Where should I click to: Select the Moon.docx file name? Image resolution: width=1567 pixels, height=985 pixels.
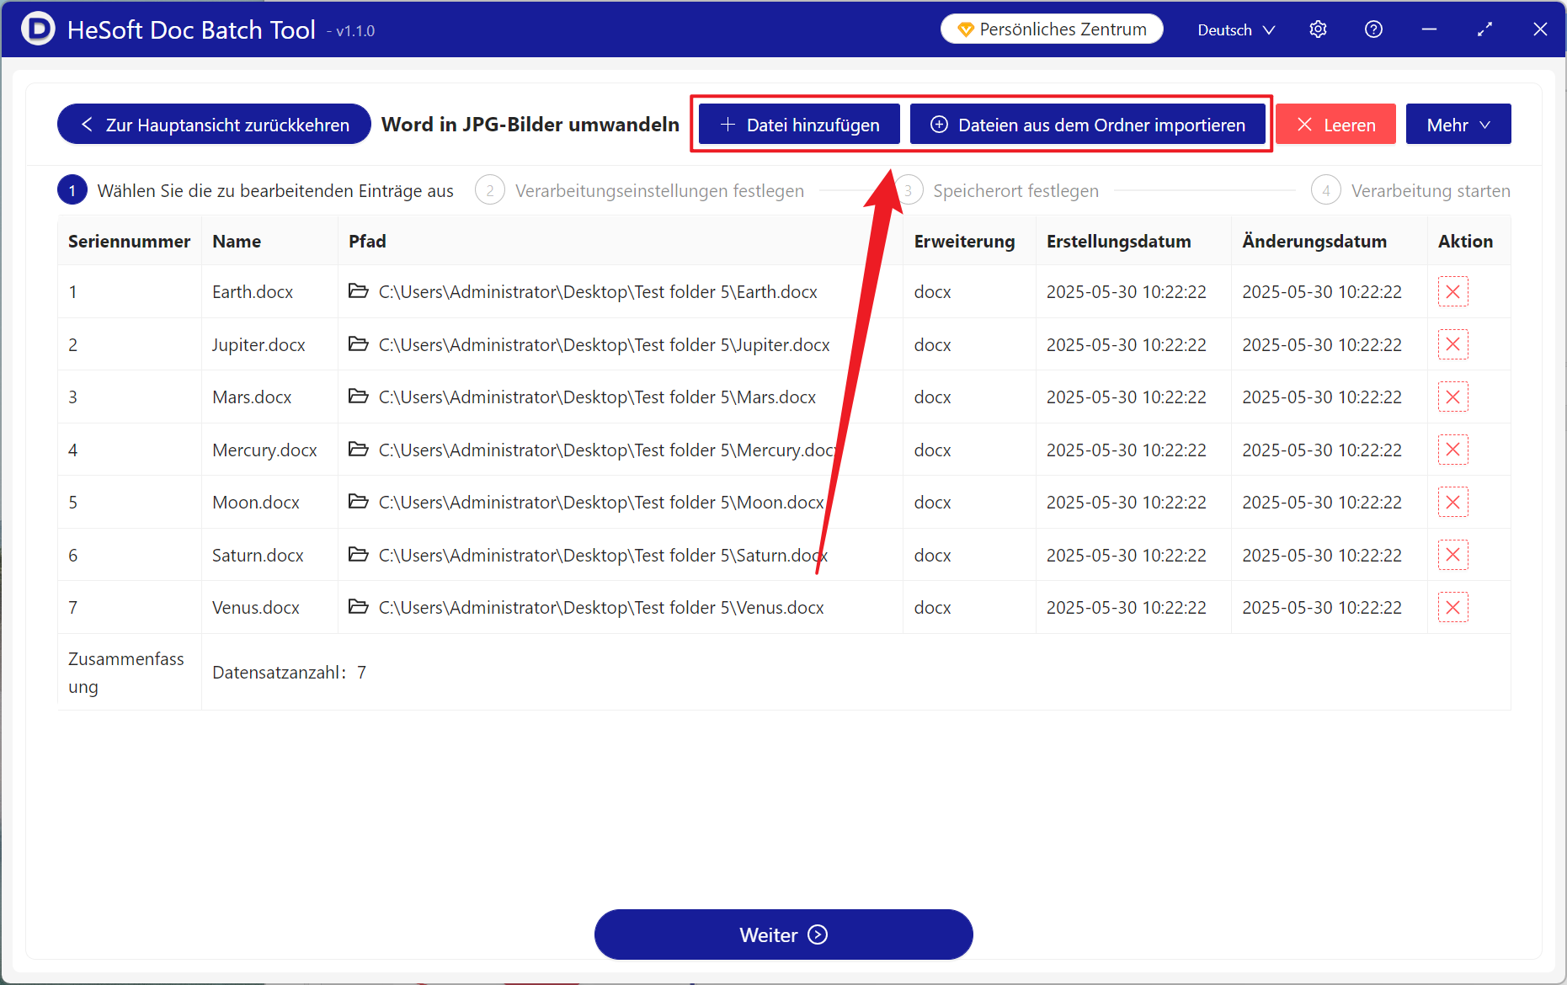pos(256,503)
